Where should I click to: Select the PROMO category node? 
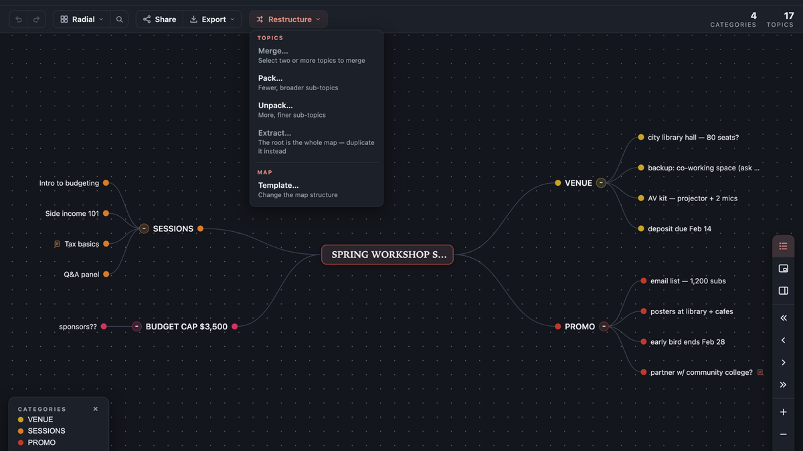point(579,327)
